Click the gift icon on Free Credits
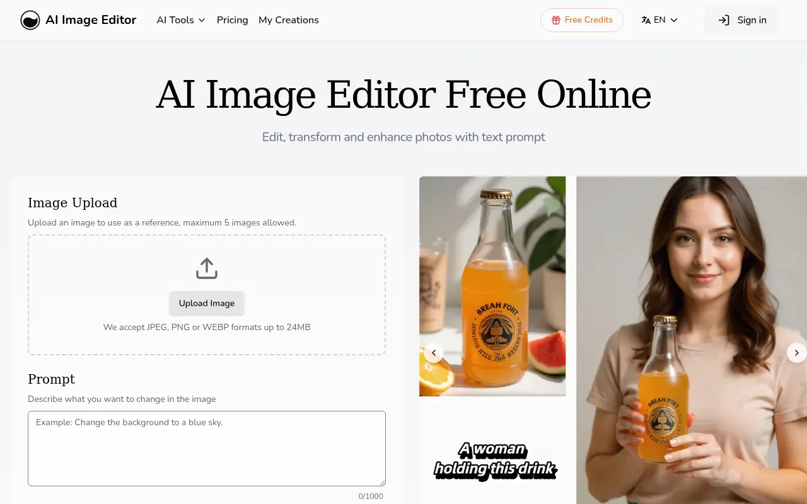 pos(557,20)
